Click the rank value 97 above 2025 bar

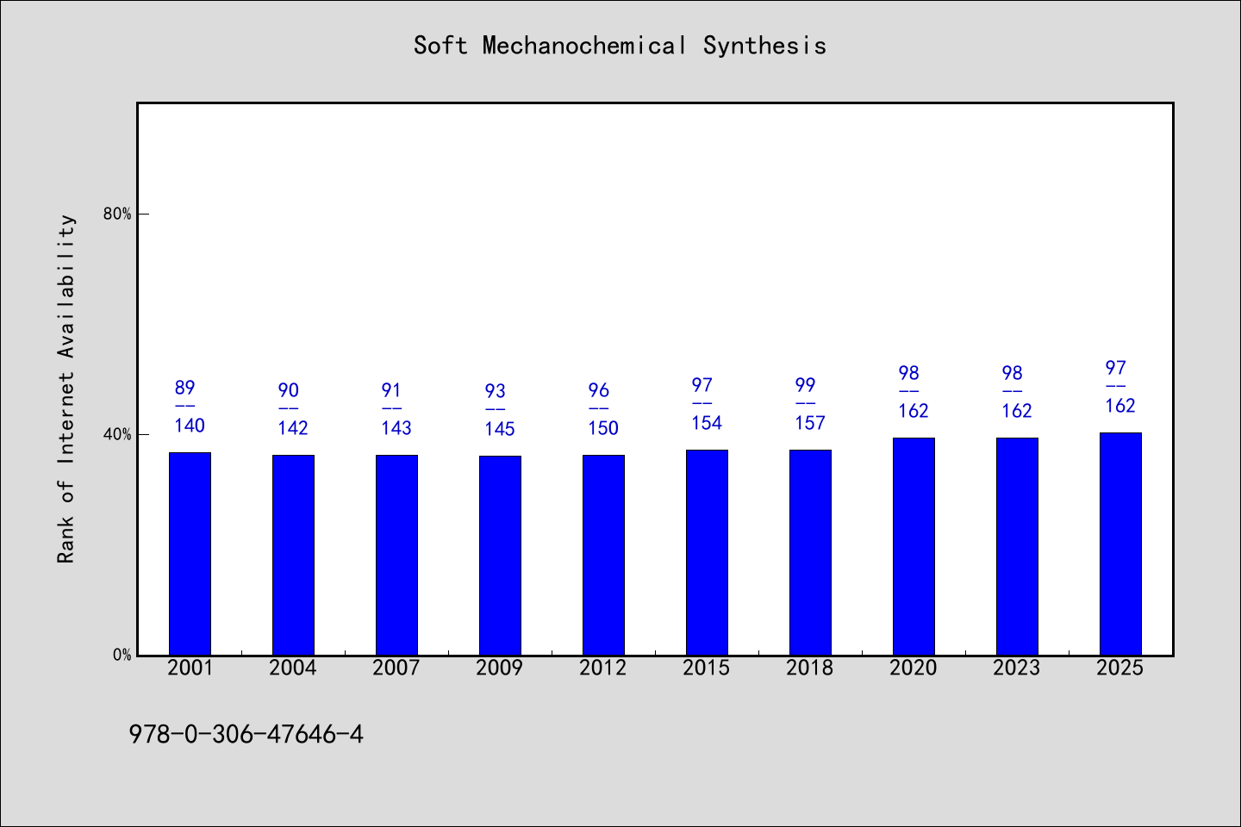[1116, 368]
